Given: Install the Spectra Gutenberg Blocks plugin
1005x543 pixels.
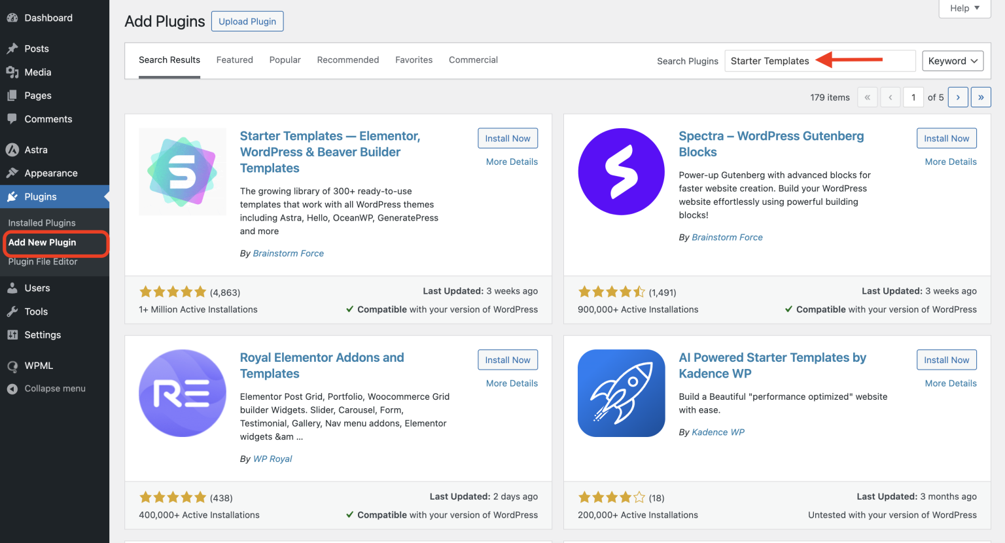Looking at the screenshot, I should [946, 138].
